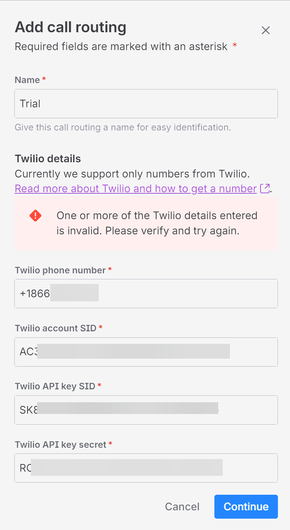Click the Name field helper text
This screenshot has width=290, height=530.
[x=123, y=127]
